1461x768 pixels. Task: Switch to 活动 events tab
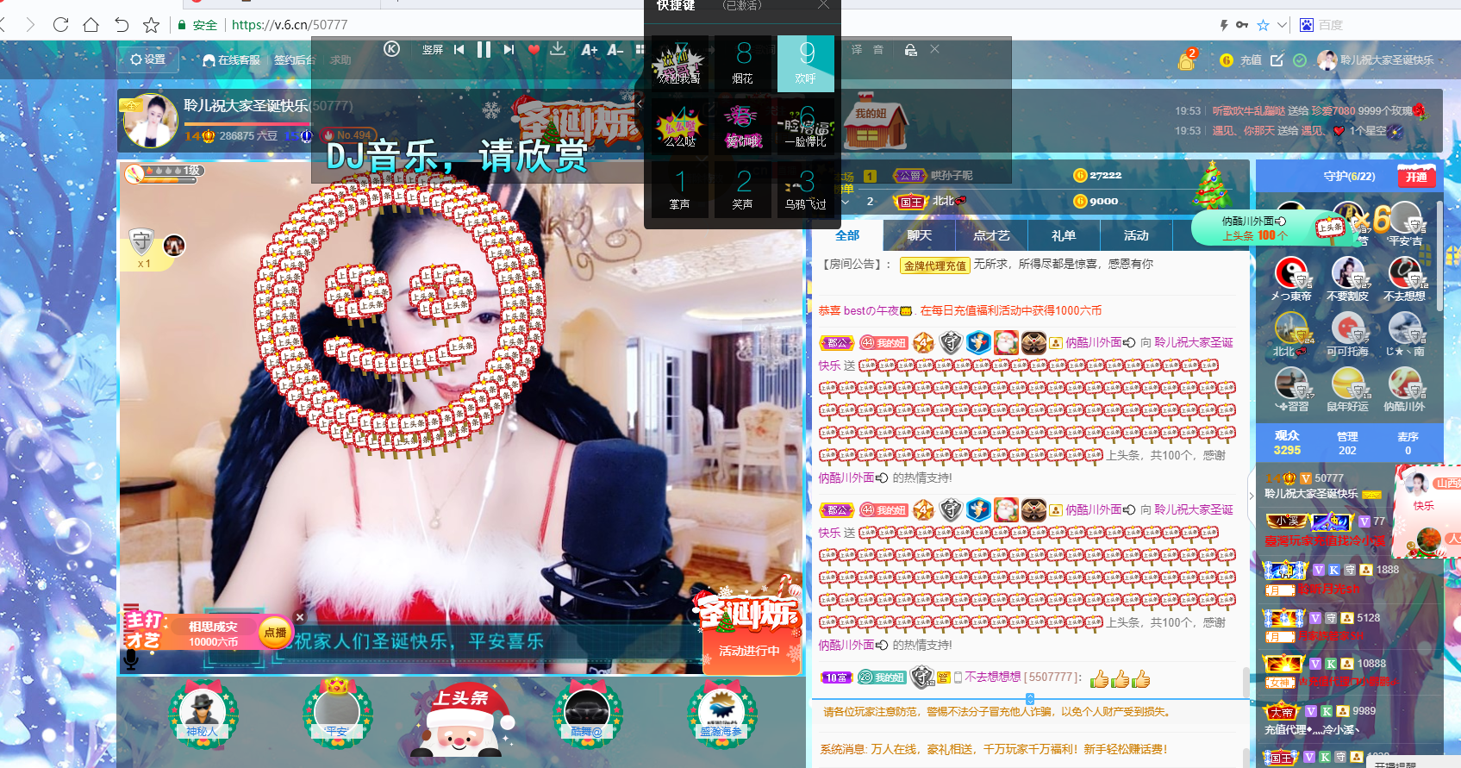(x=1136, y=235)
